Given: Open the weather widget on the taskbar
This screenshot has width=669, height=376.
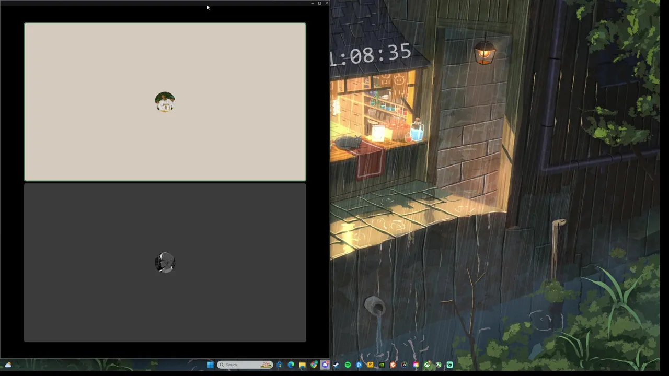Looking at the screenshot, I should (x=8, y=365).
